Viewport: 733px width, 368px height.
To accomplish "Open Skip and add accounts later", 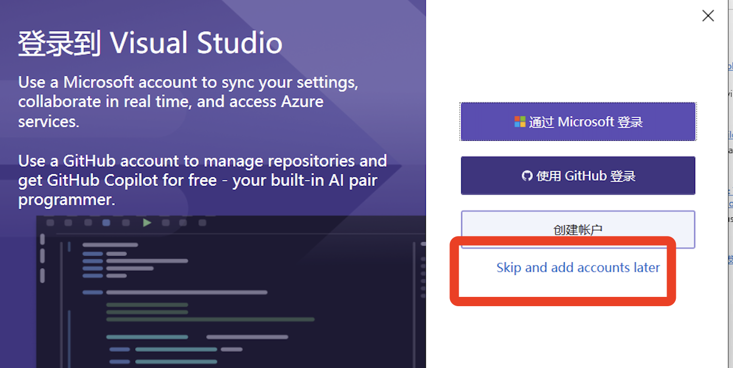I will (578, 267).
